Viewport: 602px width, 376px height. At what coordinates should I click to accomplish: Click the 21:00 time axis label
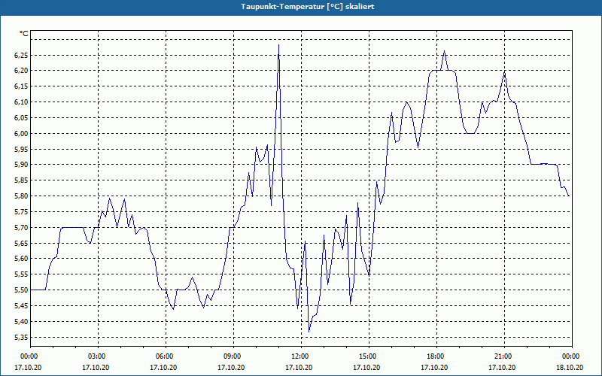(504, 356)
